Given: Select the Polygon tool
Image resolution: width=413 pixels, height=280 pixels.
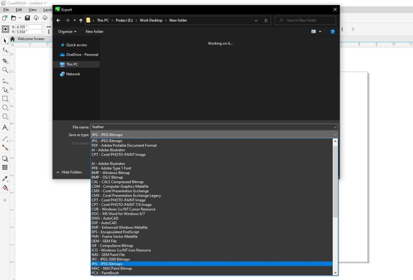Looking at the screenshot, I should click(x=5, y=116).
